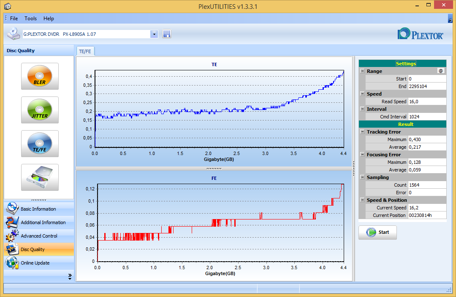The height and width of the screenshot is (297, 456).
Task: Click the Read Speed value 16,0
Action: pos(427,101)
